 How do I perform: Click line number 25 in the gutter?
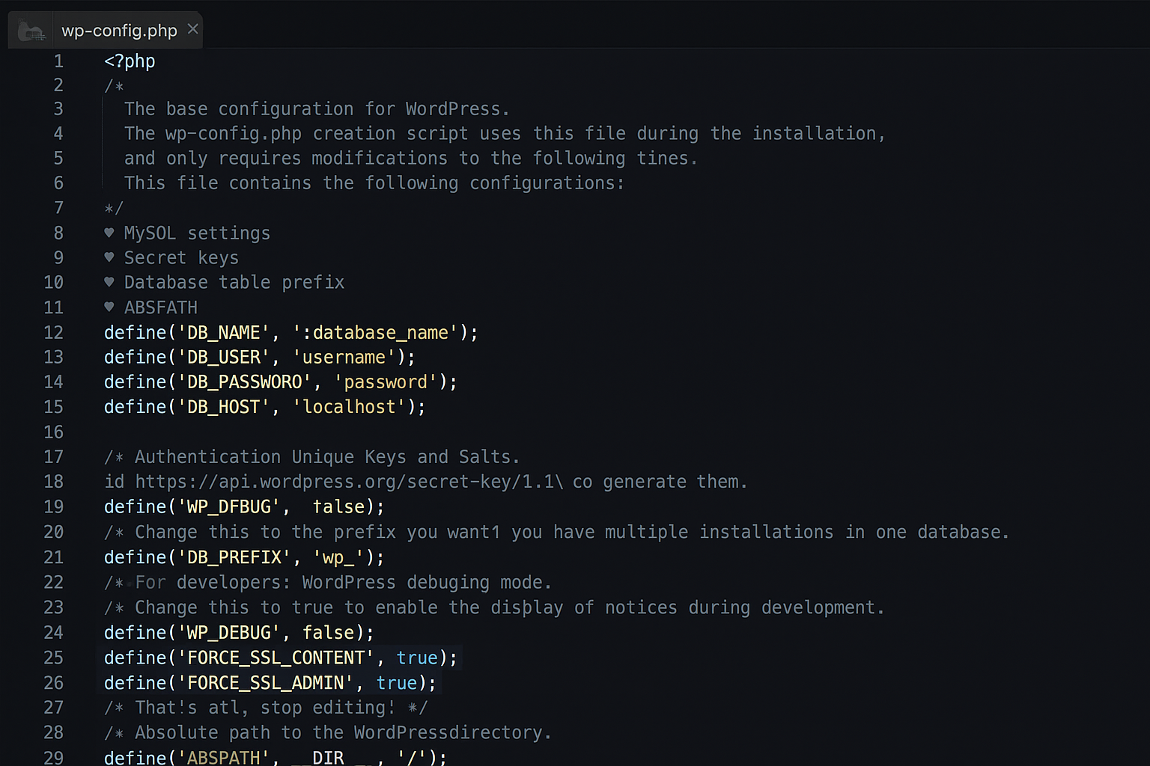coord(54,658)
